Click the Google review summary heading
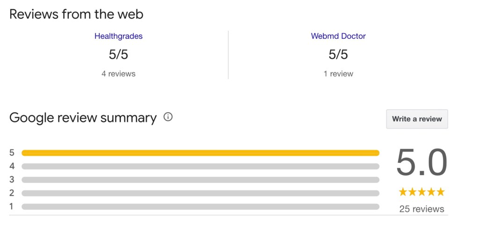This screenshot has width=479, height=225. (83, 118)
